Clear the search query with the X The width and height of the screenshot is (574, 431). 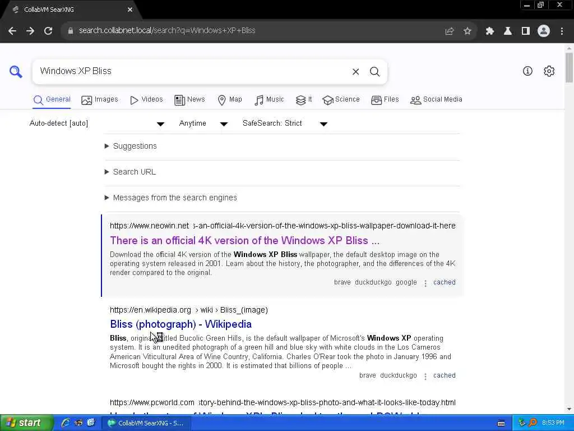coord(355,72)
